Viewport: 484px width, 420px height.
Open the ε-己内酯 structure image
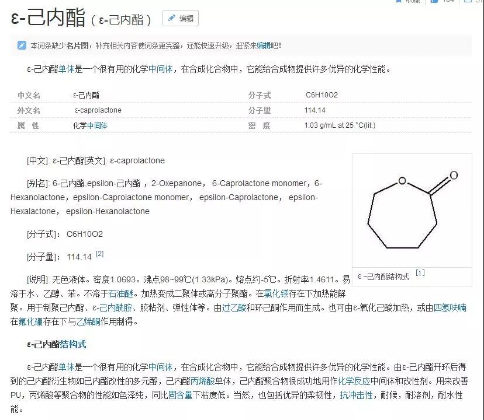pos(412,210)
